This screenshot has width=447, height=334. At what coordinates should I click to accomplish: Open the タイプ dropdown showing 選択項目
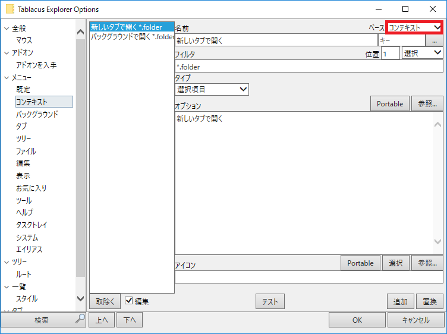click(212, 90)
